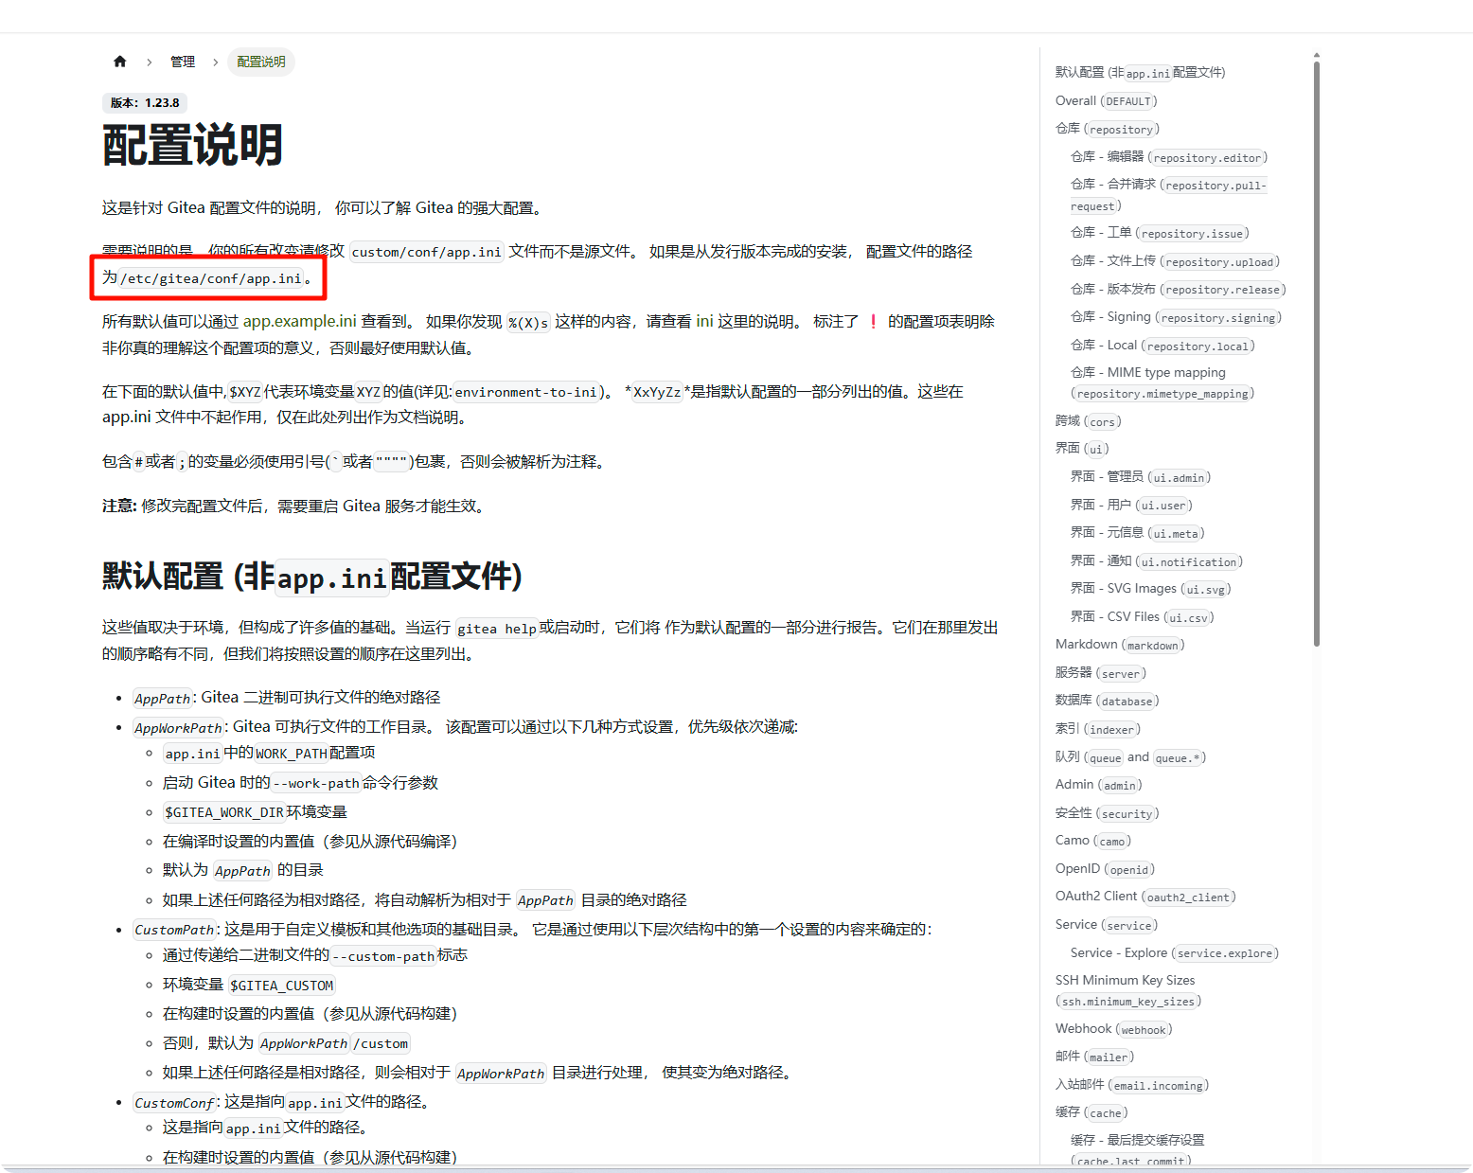Viewport: 1473px width, 1173px height.
Task: Click the 默认配置 section heading
Action: [312, 577]
